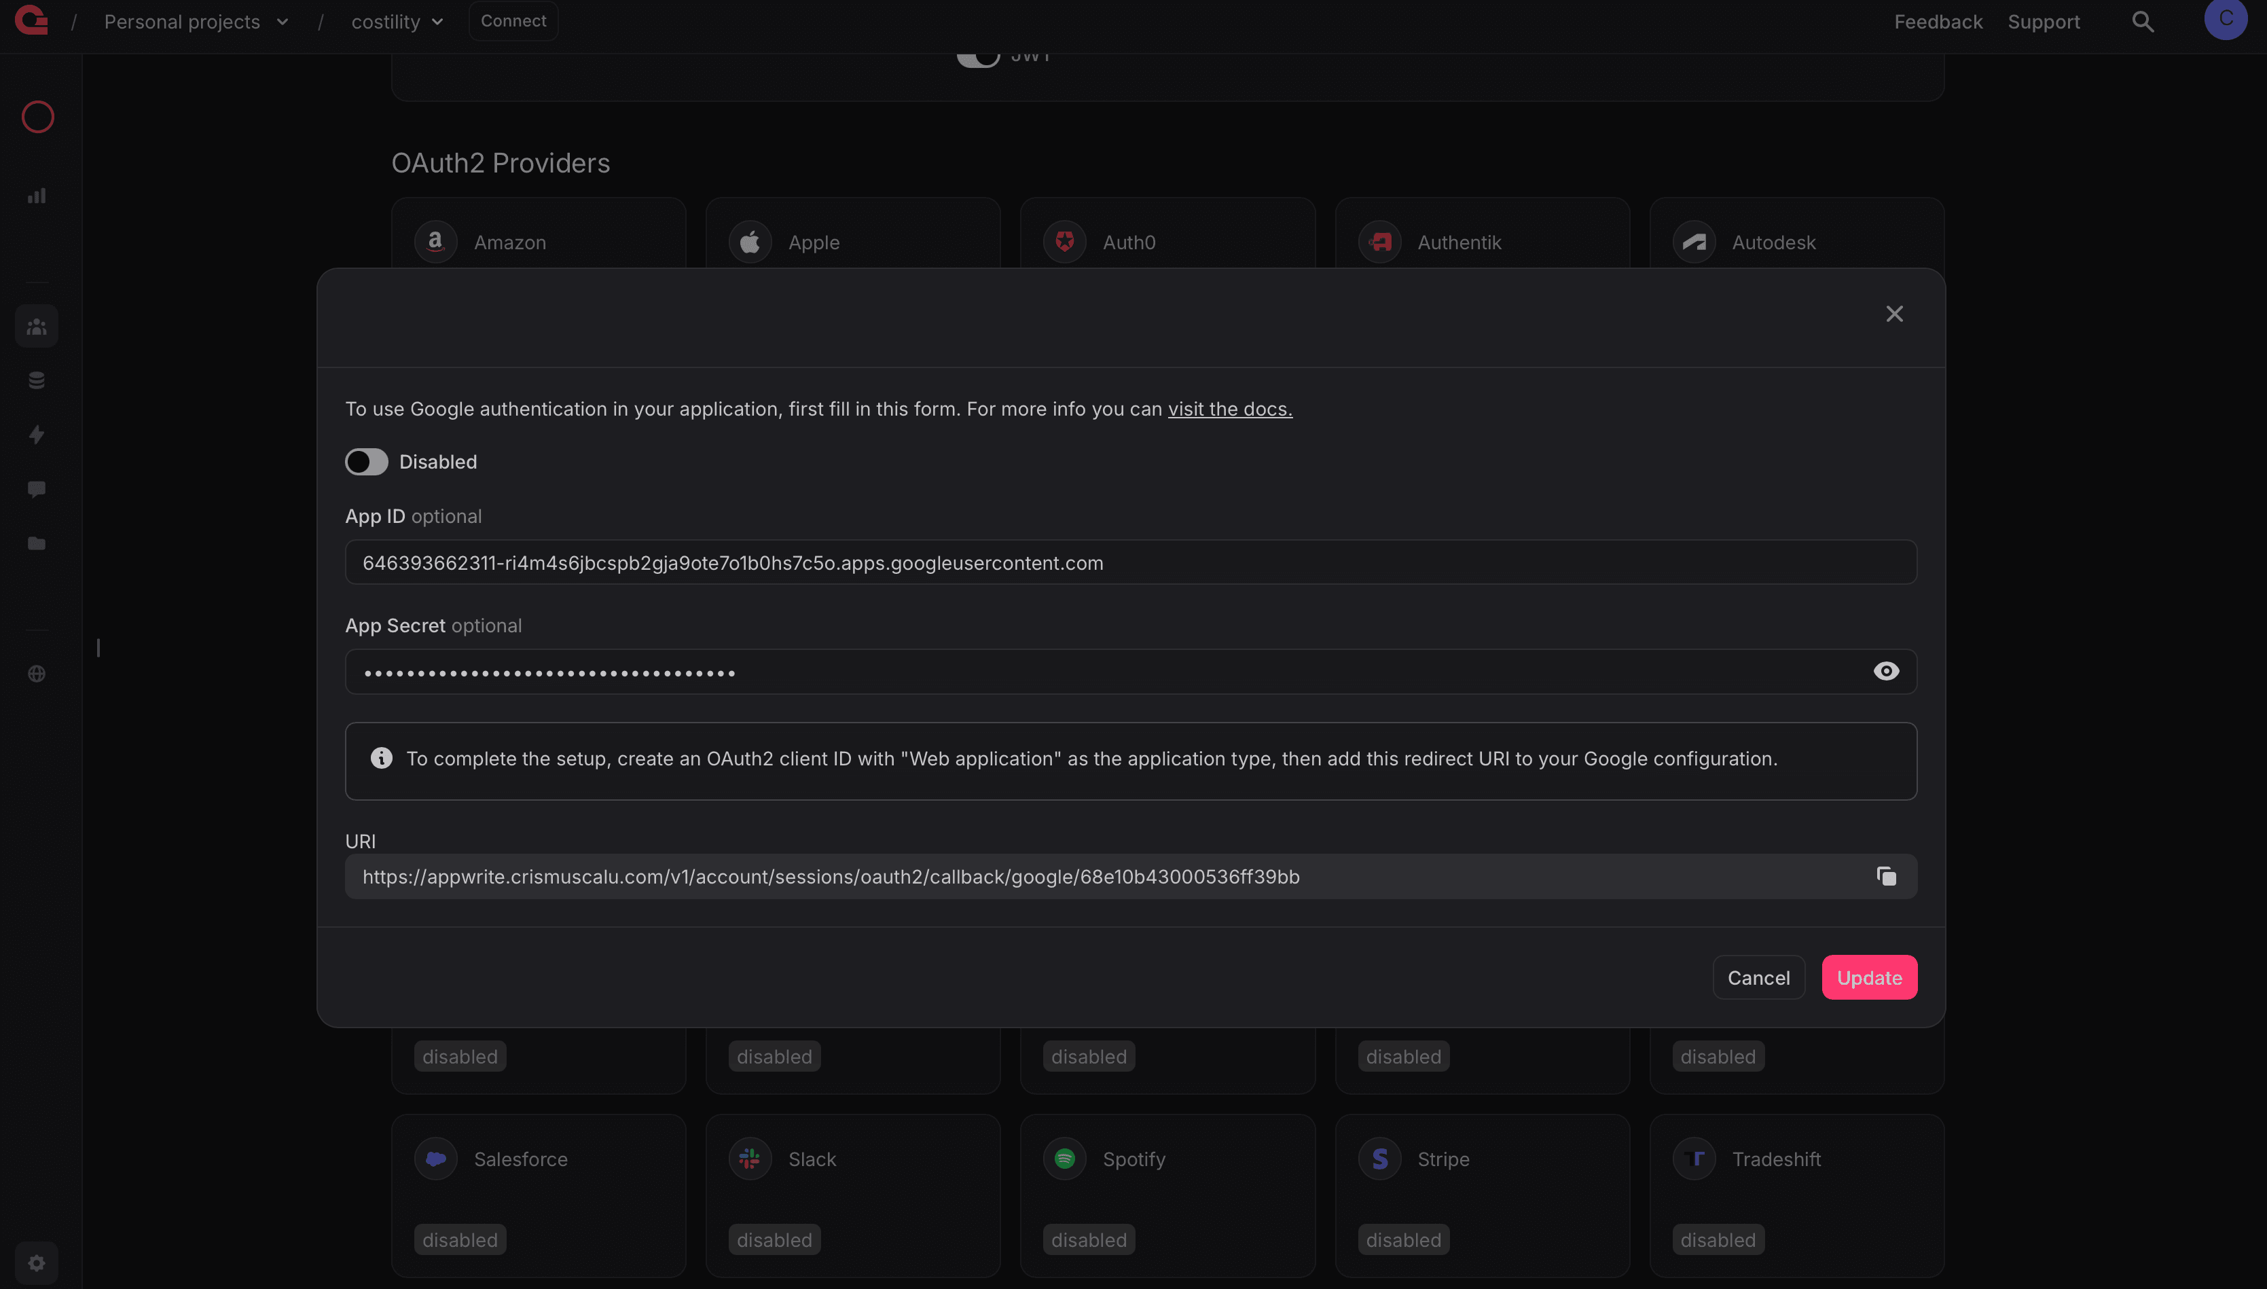Open the globe icon for network settings

tap(36, 673)
